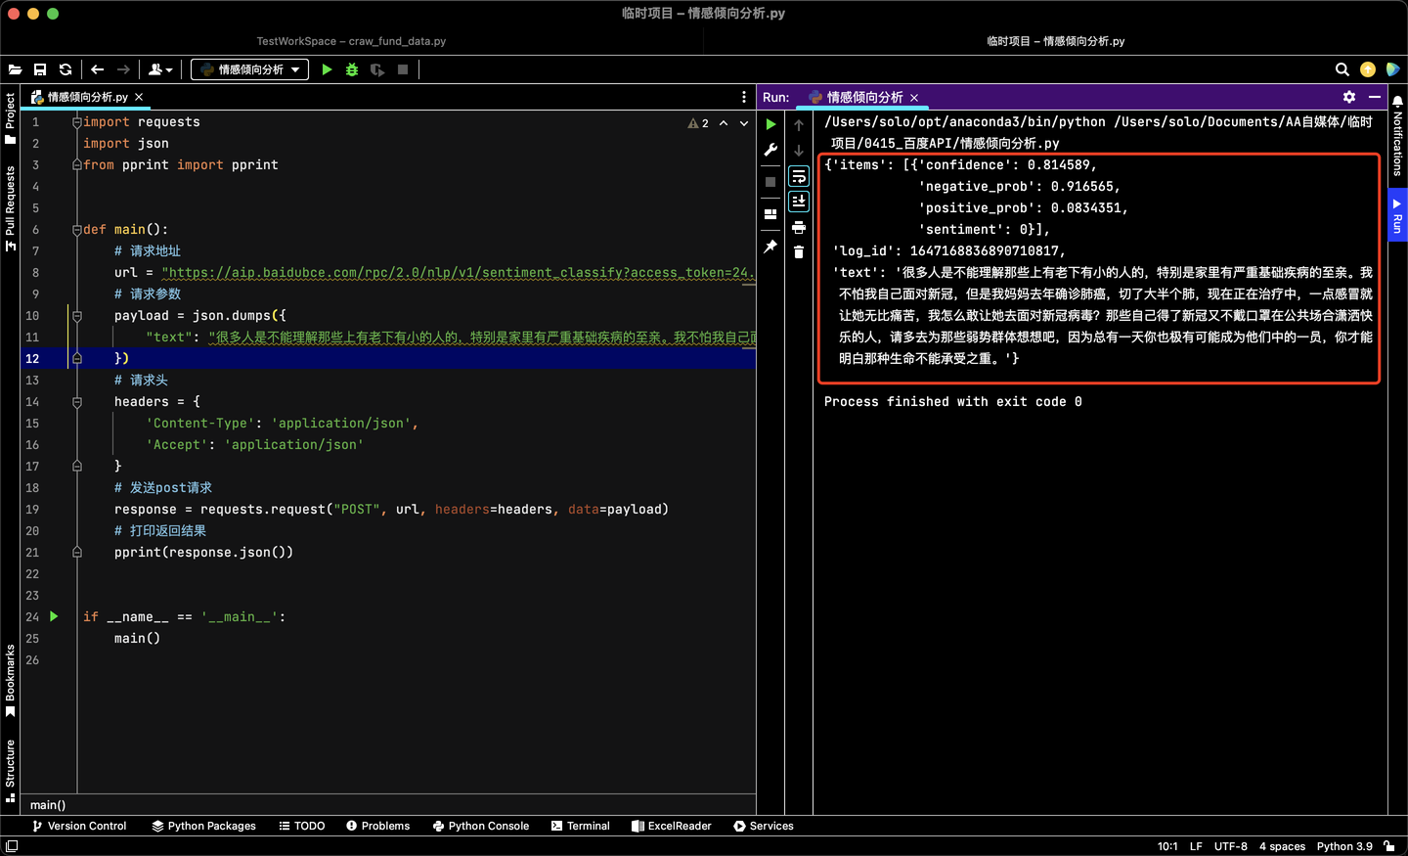
Task: Open the Pull Requests tool window
Action: (10, 207)
